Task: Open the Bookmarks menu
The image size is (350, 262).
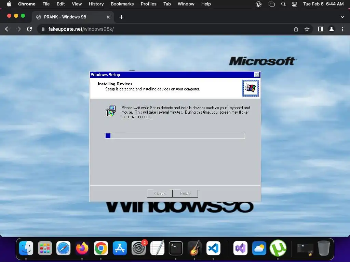Action: click(x=122, y=4)
